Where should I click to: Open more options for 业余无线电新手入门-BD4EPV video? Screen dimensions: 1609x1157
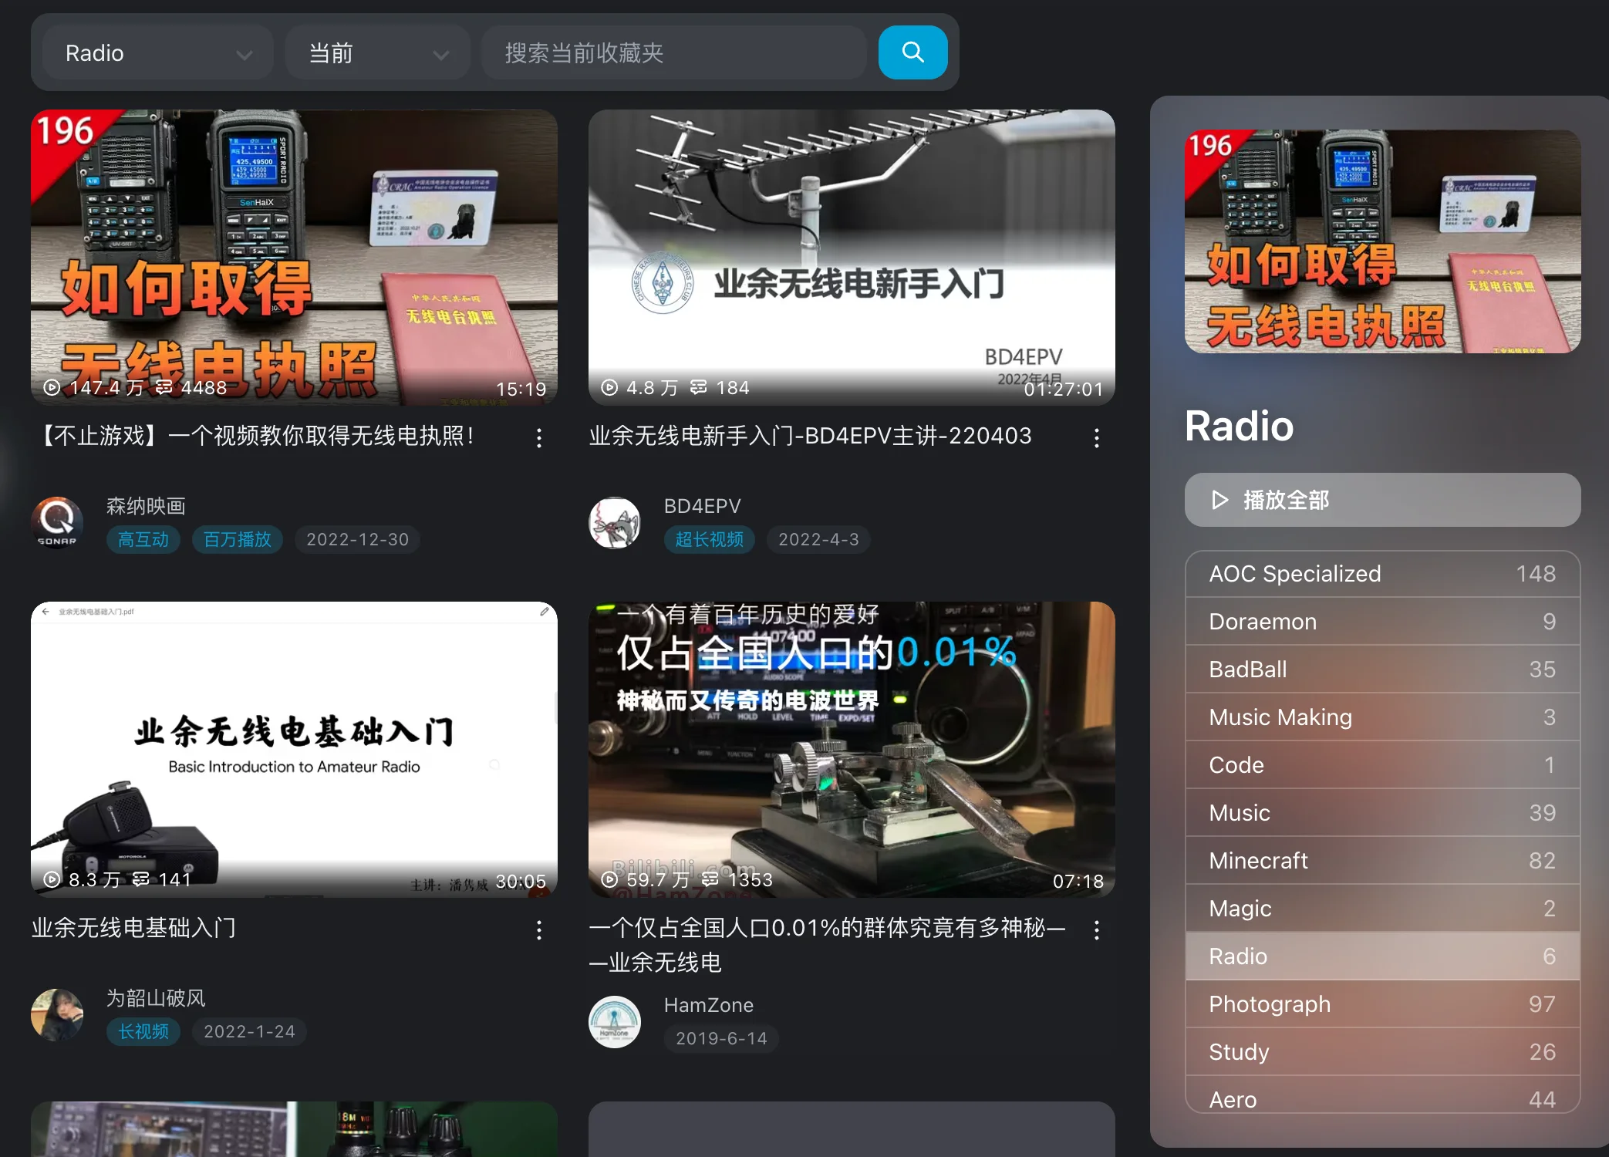tap(1096, 438)
